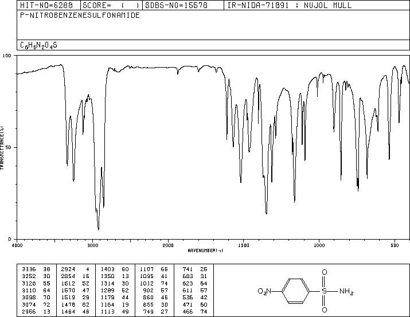Viewport: 410px width, 317px height.
Task: Click the HIT-NO=6288 header field
Action: [49, 5]
